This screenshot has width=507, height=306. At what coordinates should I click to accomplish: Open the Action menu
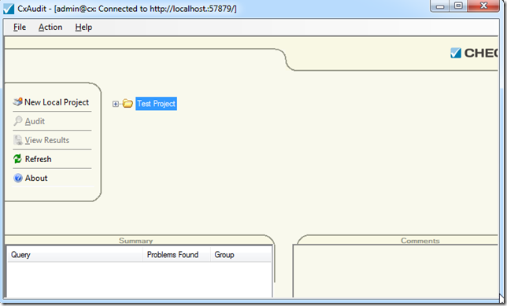(50, 28)
